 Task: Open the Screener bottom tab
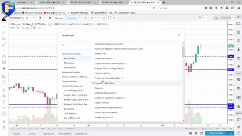tap(17, 134)
